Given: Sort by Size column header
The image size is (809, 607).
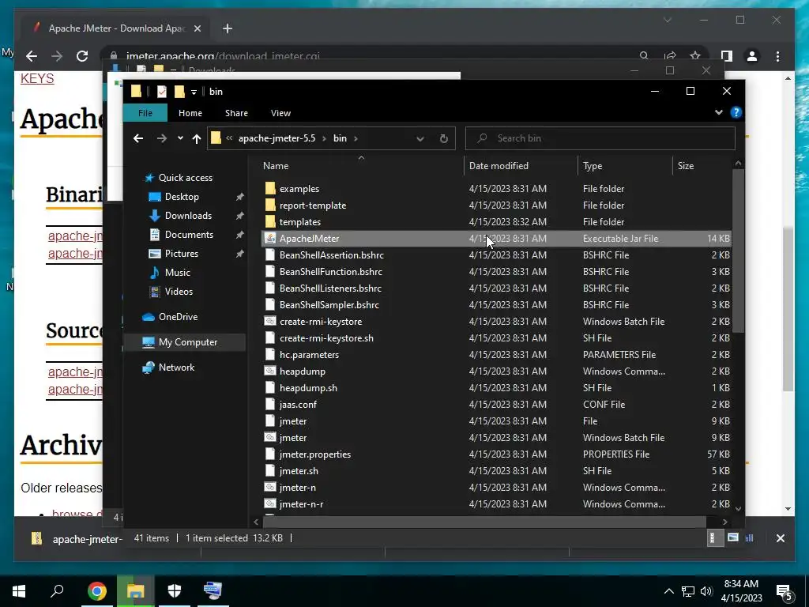Looking at the screenshot, I should click(x=702, y=166).
